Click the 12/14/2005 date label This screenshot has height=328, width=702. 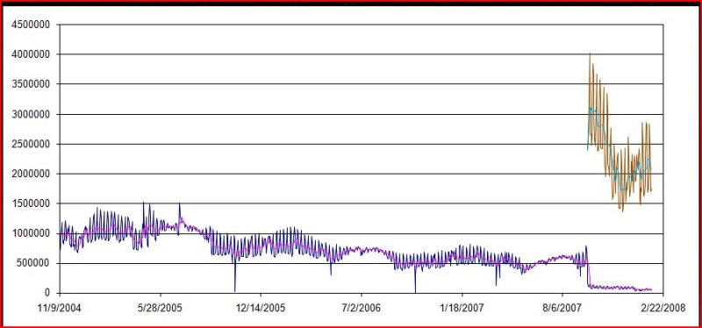click(260, 309)
